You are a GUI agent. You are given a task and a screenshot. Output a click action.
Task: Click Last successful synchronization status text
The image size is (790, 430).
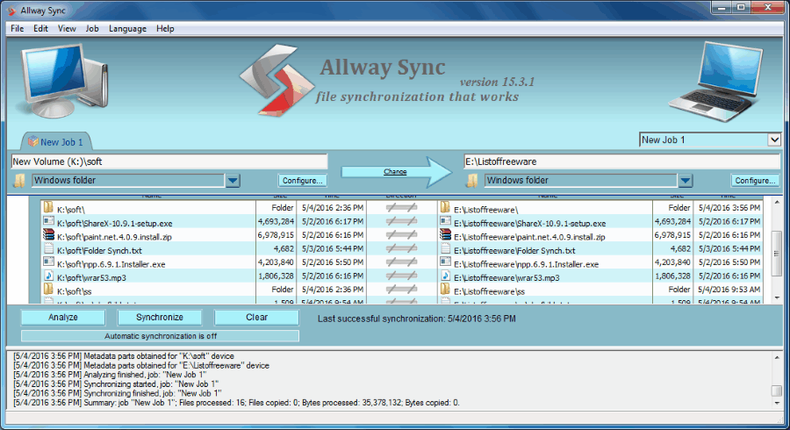(417, 319)
